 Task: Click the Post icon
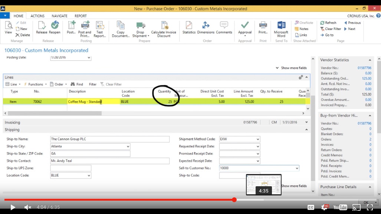(72, 27)
